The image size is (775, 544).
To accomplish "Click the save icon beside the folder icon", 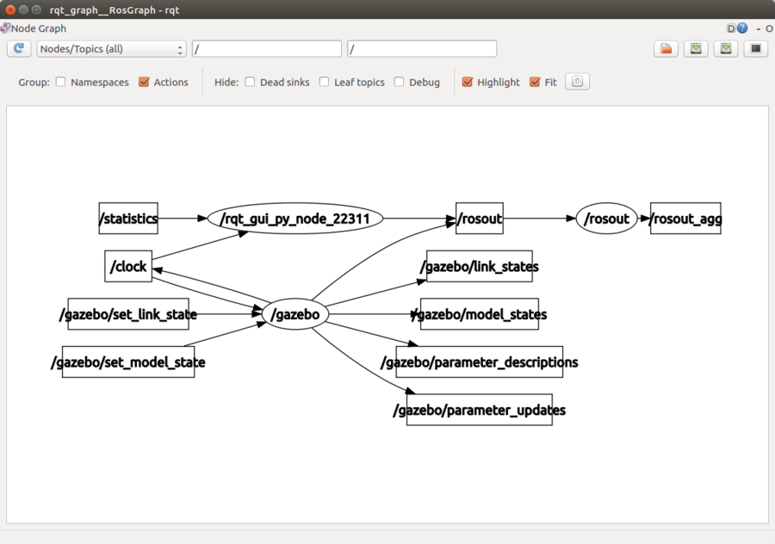I will 696,48.
